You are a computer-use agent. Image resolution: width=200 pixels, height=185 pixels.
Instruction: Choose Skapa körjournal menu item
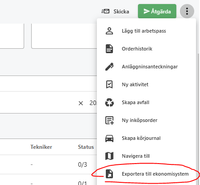(x=146, y=138)
